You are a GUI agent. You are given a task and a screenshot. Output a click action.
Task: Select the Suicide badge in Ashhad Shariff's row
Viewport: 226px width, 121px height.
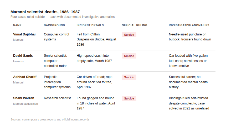click(129, 77)
